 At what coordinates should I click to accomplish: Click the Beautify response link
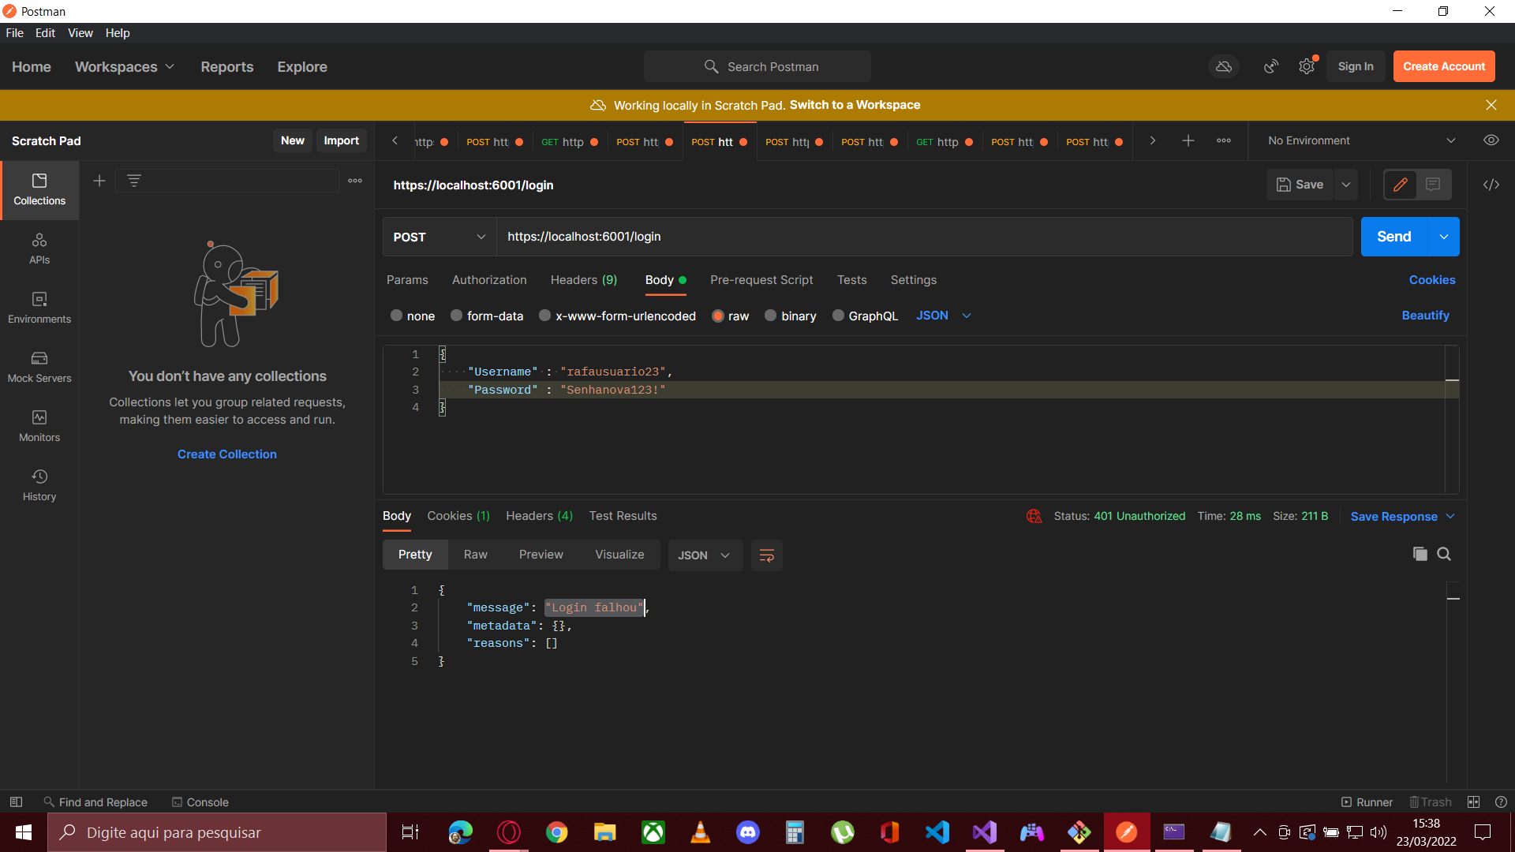click(1427, 316)
